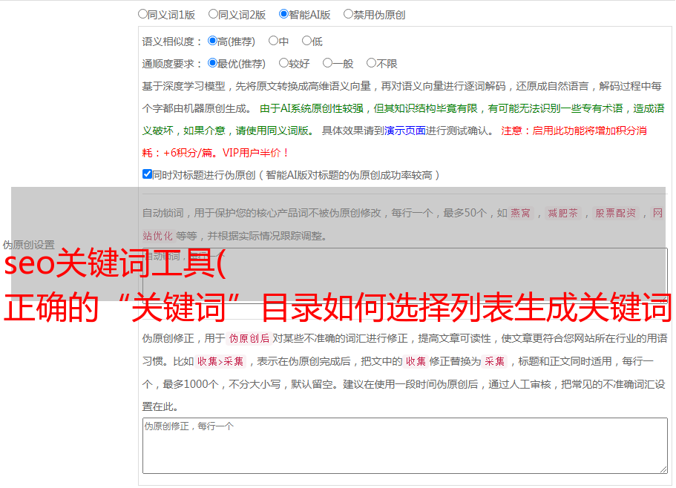Click the 语义相似度 label
This screenshot has width=676, height=488.
171,42
